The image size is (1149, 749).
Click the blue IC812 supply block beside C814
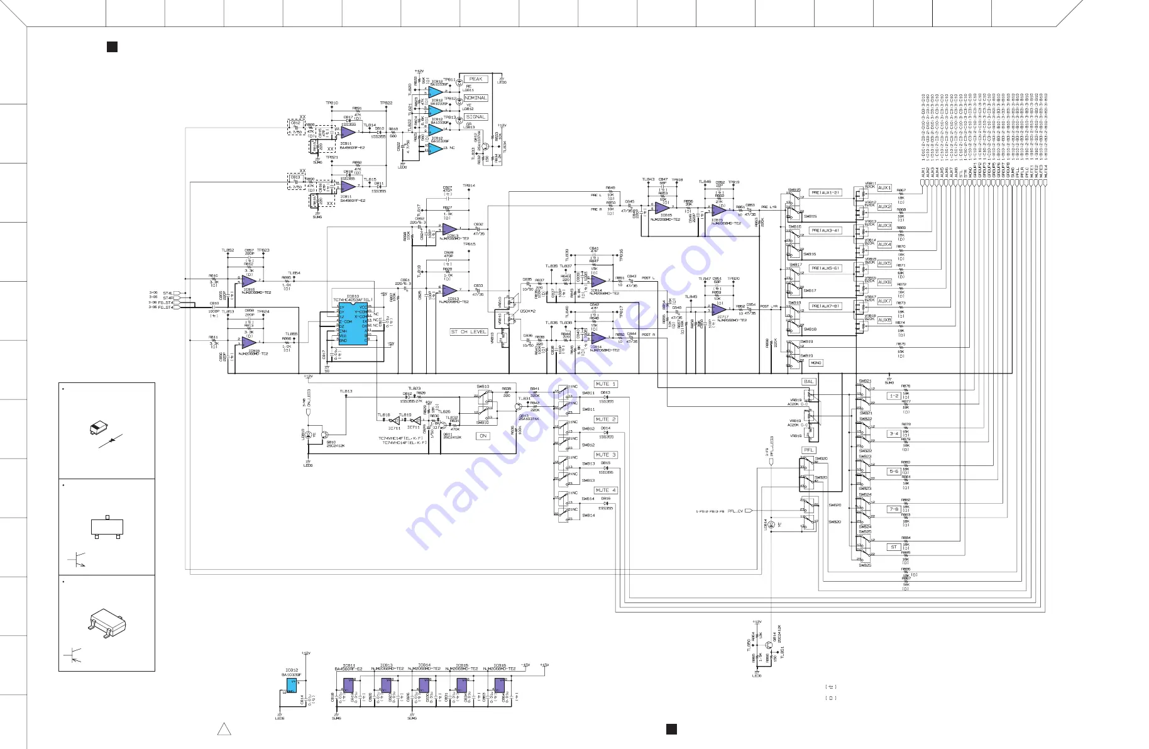pos(292,685)
